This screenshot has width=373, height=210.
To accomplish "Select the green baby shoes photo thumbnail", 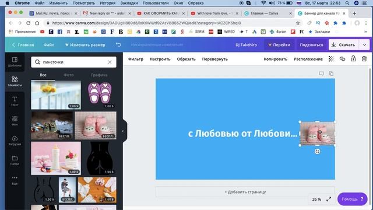I will 52,125.
